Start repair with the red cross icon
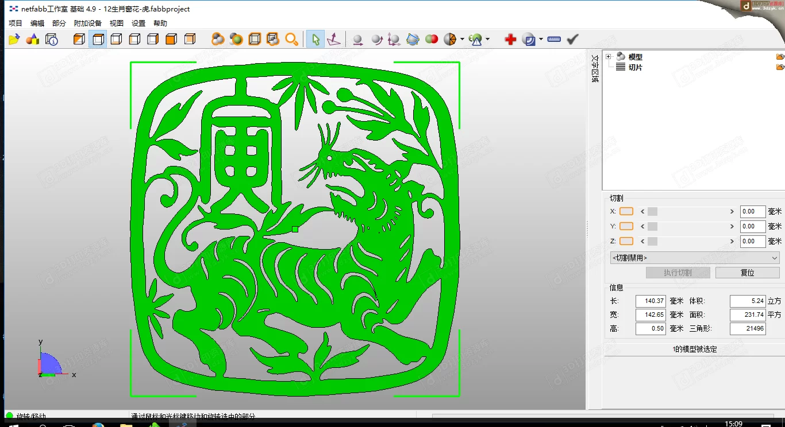This screenshot has width=785, height=427. [510, 39]
